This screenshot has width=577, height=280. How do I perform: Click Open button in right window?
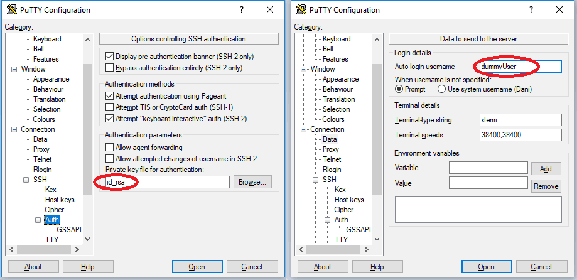pos(486,267)
